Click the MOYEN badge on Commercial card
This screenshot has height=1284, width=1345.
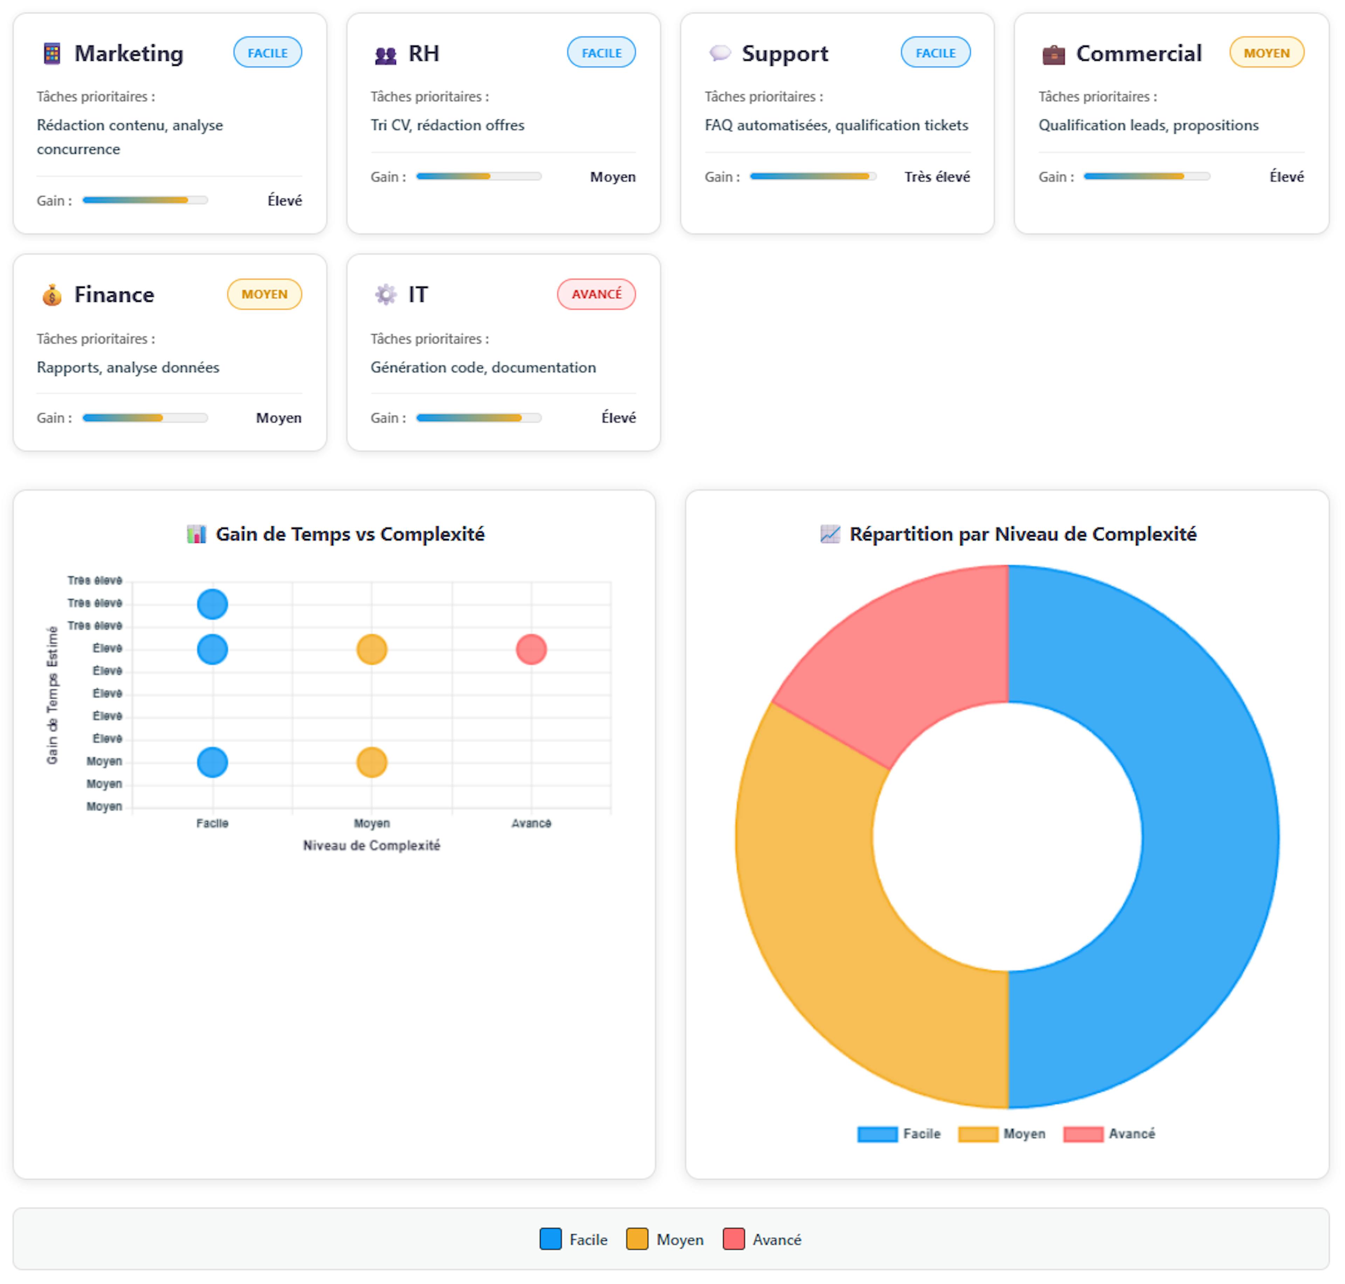pyautogui.click(x=1266, y=53)
